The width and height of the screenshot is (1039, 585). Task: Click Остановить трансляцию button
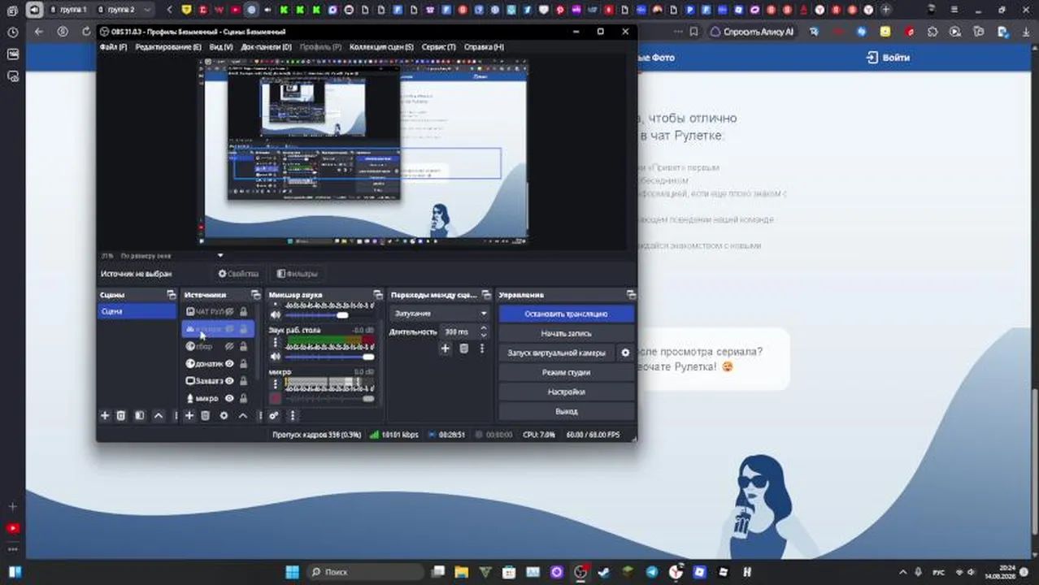tap(566, 314)
